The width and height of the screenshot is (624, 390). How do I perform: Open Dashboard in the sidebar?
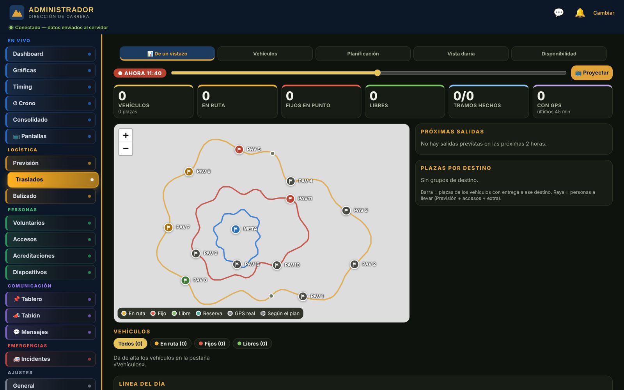(50, 54)
